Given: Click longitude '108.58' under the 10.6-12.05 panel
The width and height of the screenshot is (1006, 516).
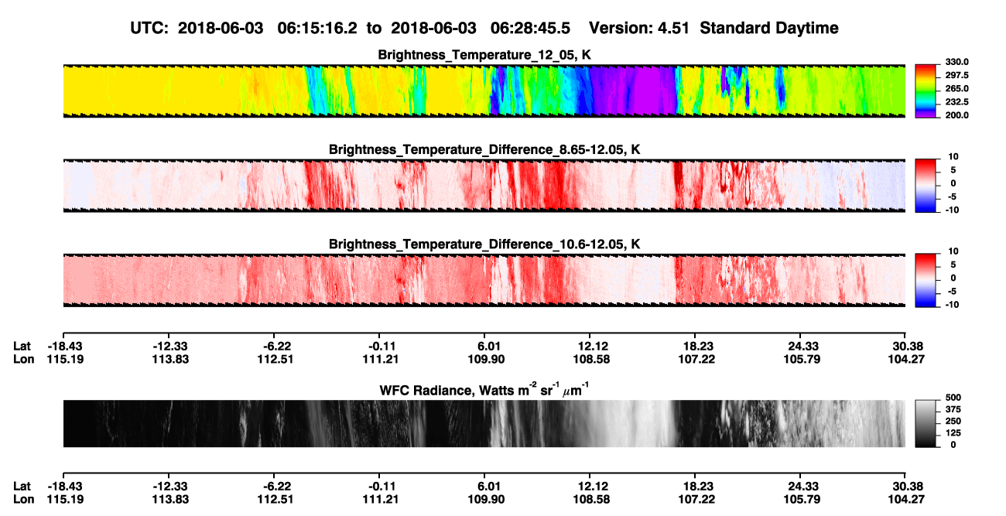Looking at the screenshot, I should tap(591, 359).
